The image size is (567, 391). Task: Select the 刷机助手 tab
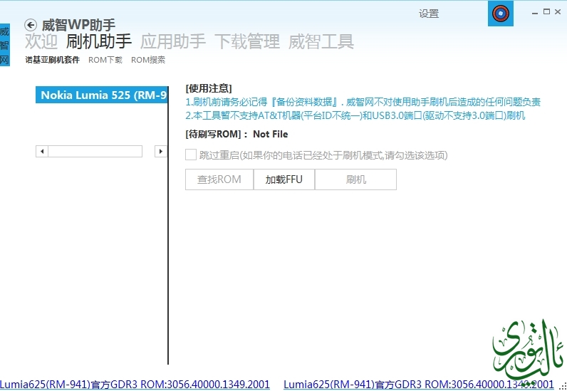coord(99,41)
